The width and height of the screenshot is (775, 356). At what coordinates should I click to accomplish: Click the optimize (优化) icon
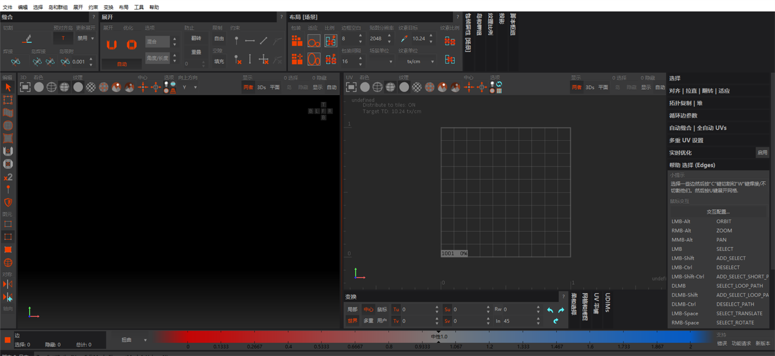coord(131,45)
